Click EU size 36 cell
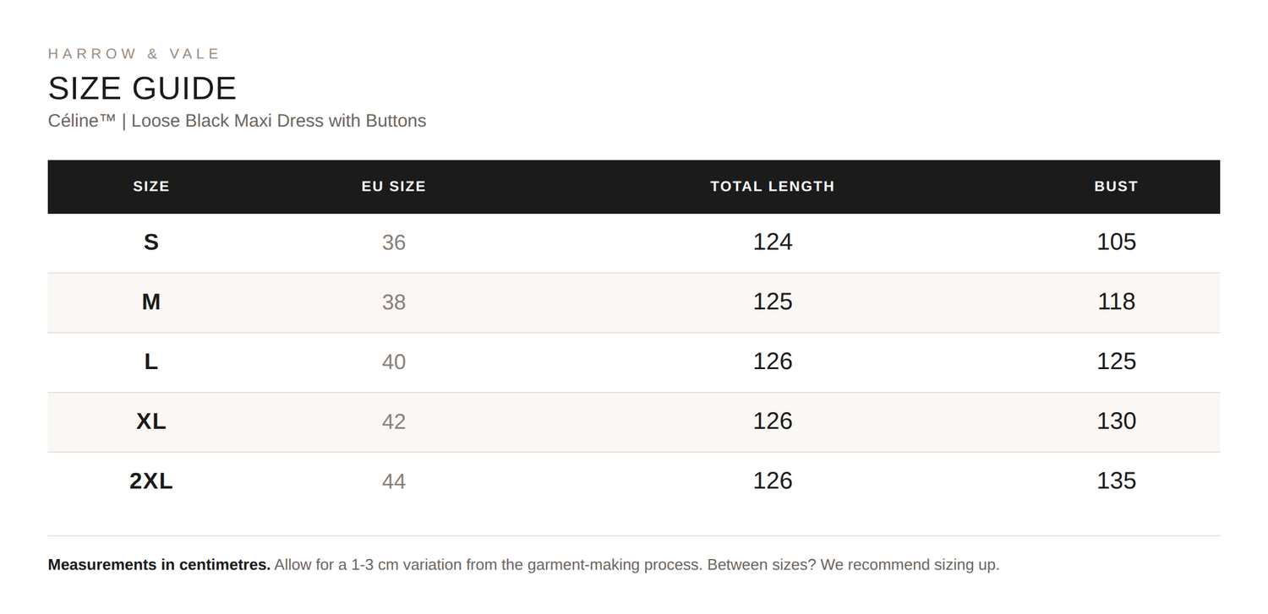1268x614 pixels. click(394, 242)
